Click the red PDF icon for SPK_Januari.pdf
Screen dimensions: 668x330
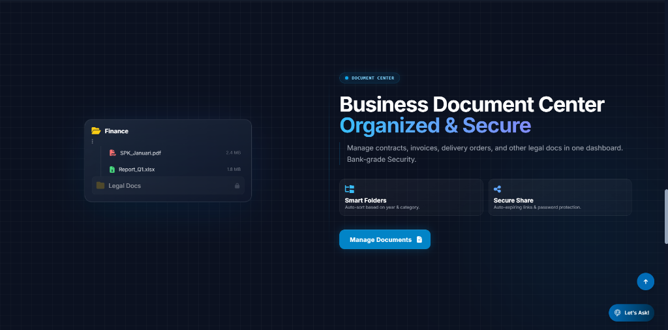[x=112, y=153]
